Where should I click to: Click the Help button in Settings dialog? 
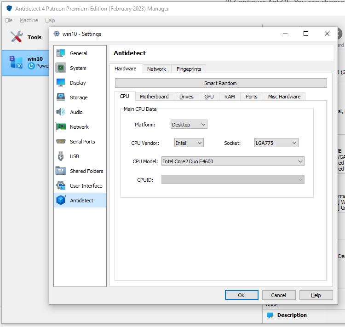pos(316,295)
